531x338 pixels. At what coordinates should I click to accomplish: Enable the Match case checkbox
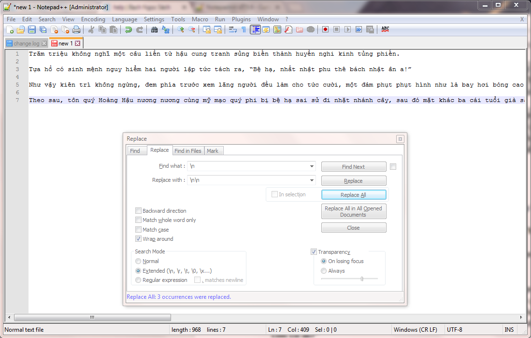[139, 230]
